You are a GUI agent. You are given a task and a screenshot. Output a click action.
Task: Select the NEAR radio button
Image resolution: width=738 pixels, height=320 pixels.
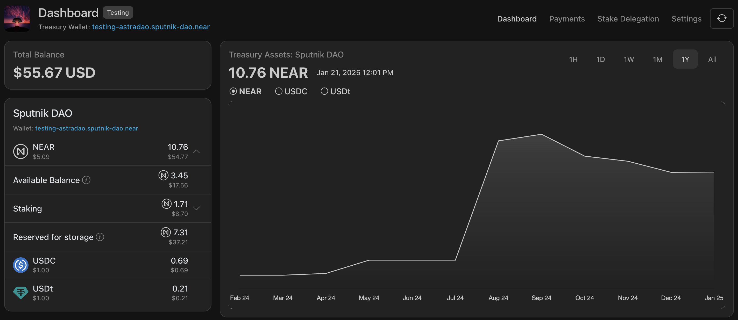pyautogui.click(x=233, y=91)
